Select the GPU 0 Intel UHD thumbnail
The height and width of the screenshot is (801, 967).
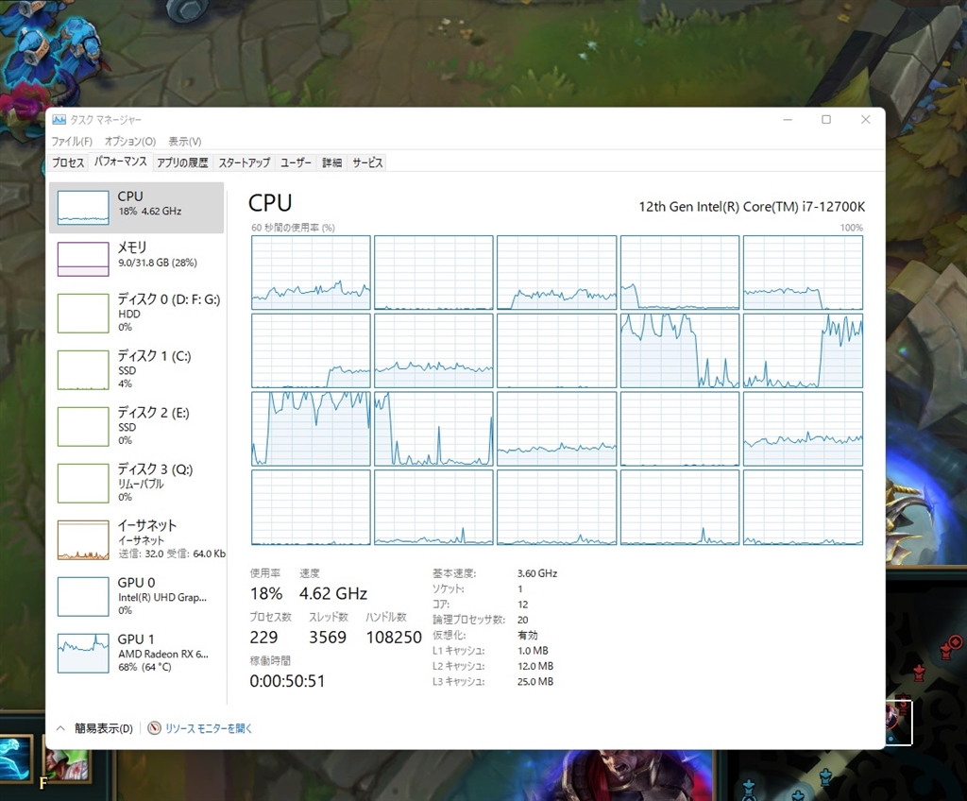click(x=83, y=597)
